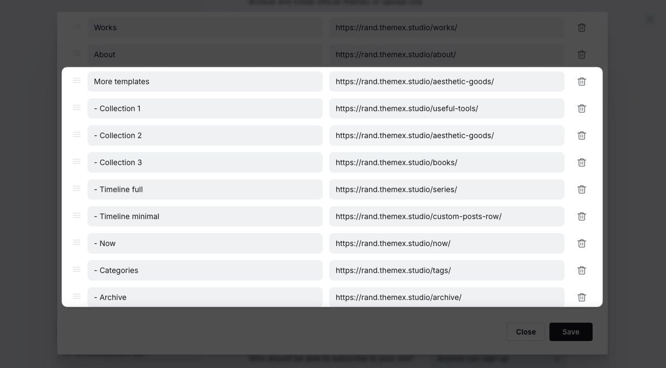The image size is (666, 368).
Task: Remove the Collection 3 menu entry
Action: 581,162
